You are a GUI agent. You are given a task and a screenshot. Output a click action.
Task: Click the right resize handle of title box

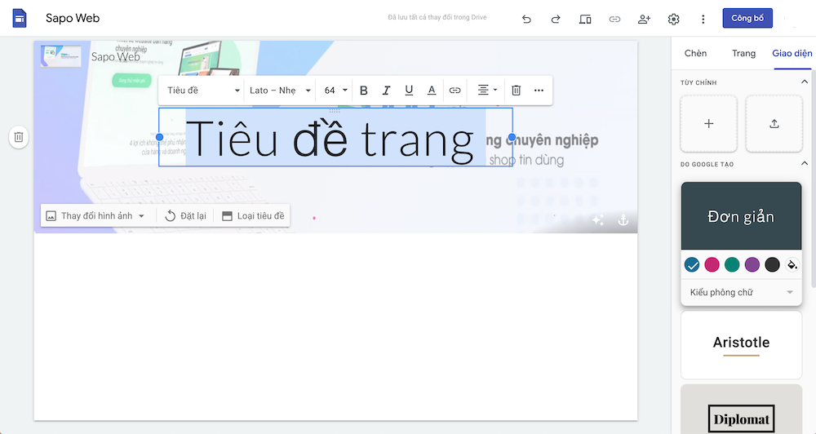[512, 137]
